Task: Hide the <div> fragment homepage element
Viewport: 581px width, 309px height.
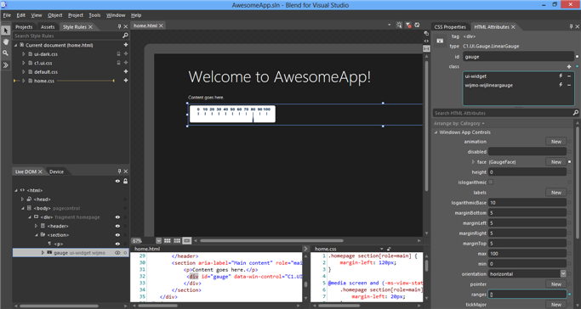Action: point(117,217)
